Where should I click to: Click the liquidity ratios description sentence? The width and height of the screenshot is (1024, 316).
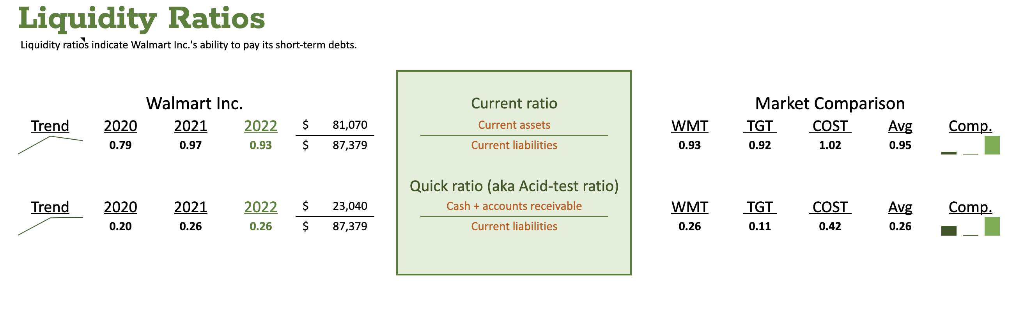click(x=189, y=45)
